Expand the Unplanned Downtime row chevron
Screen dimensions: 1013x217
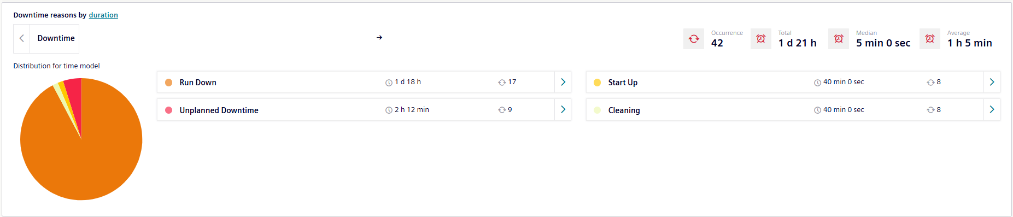pos(563,110)
